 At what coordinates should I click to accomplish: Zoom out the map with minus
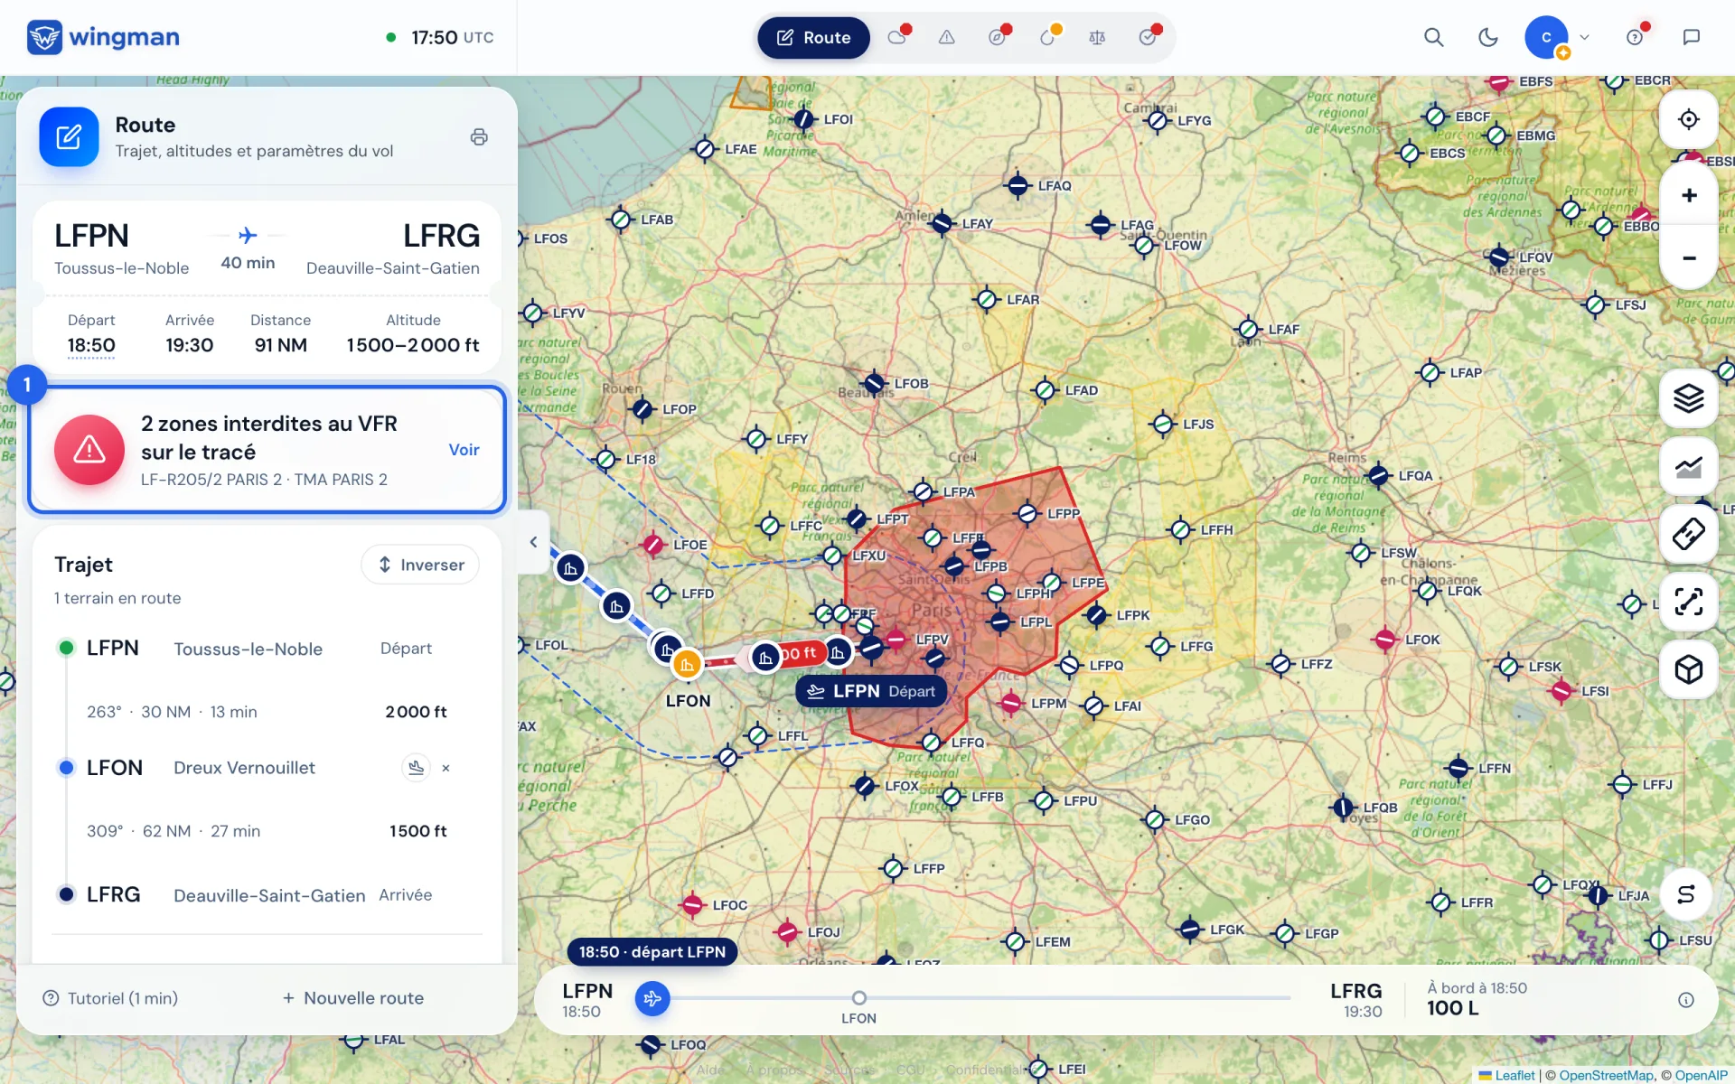pos(1688,257)
